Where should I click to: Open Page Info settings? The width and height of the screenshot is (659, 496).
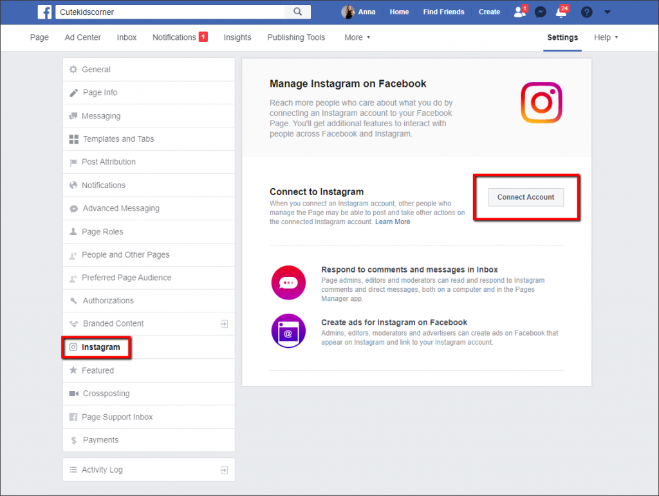[x=149, y=93]
